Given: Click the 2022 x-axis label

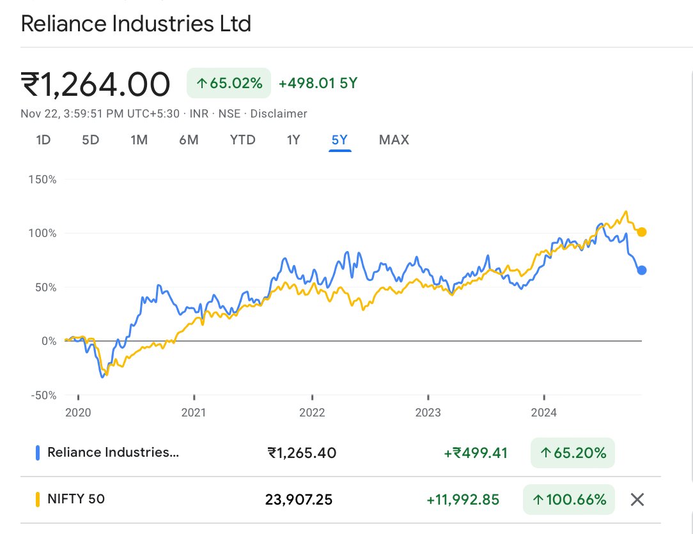Looking at the screenshot, I should pyautogui.click(x=312, y=413).
